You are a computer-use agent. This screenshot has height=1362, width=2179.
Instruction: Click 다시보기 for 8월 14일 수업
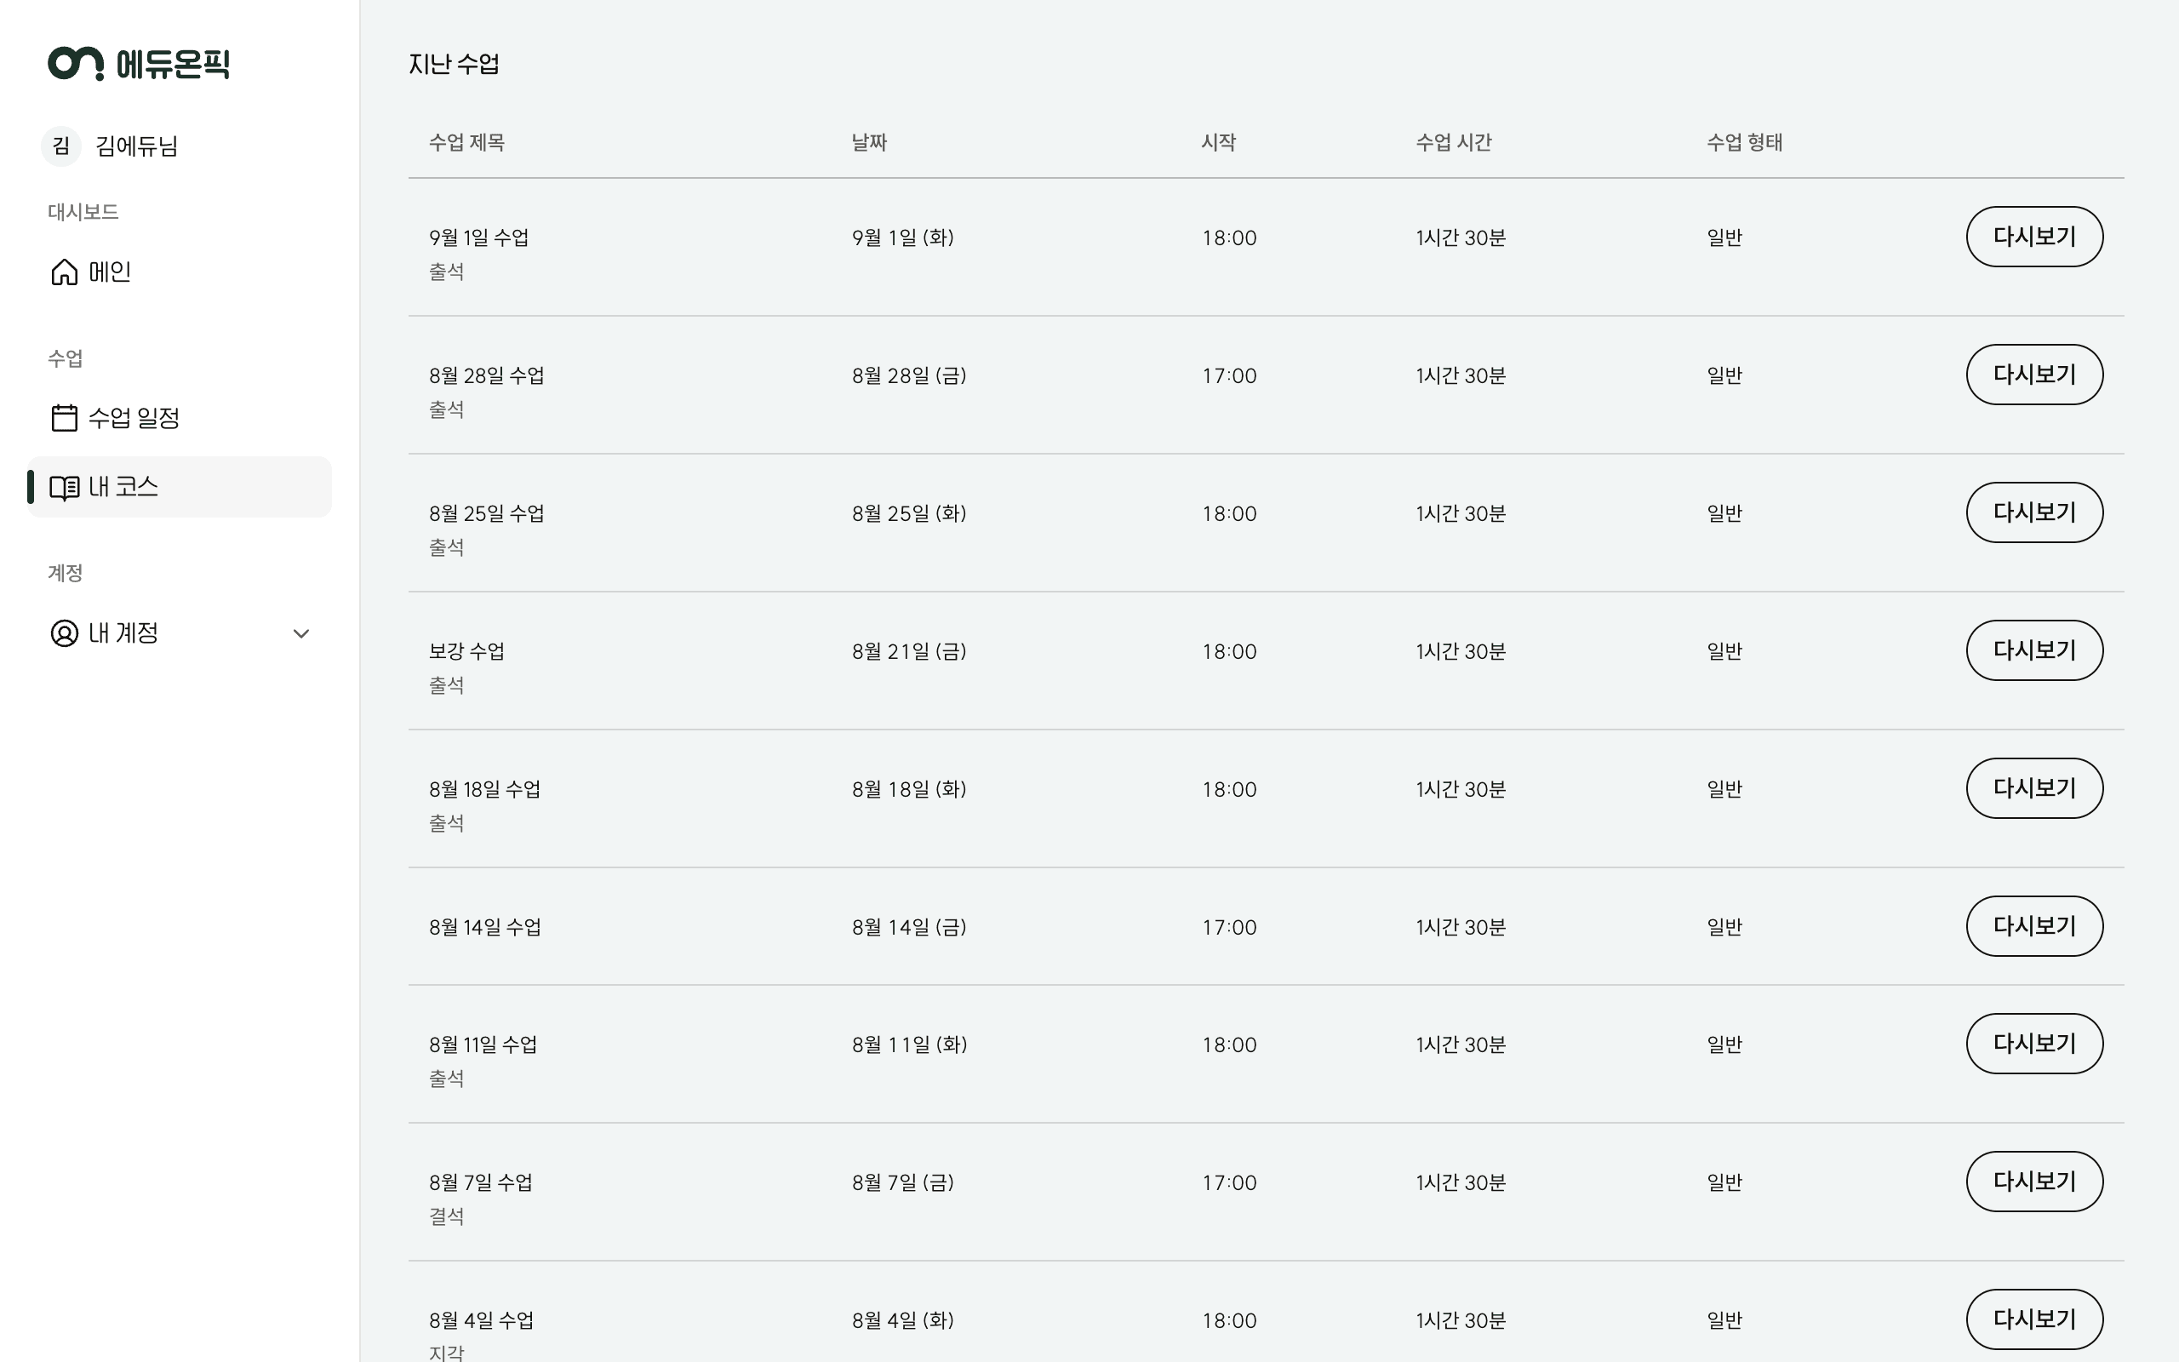(2034, 926)
